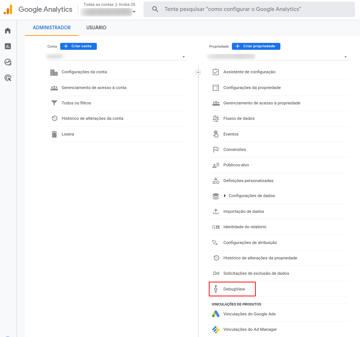Screen dimensions: 360x337
Task: Click the search field placeholder text
Action: coord(233,9)
